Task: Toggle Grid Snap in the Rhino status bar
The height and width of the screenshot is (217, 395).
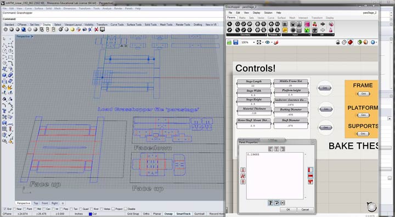Action: [x=133, y=214]
